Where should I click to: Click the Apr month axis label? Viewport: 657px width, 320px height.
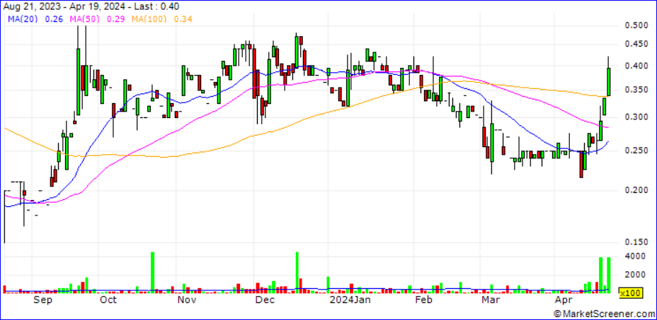[563, 300]
